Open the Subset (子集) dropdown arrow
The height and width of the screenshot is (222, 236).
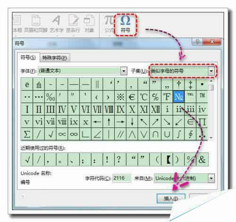(x=211, y=71)
